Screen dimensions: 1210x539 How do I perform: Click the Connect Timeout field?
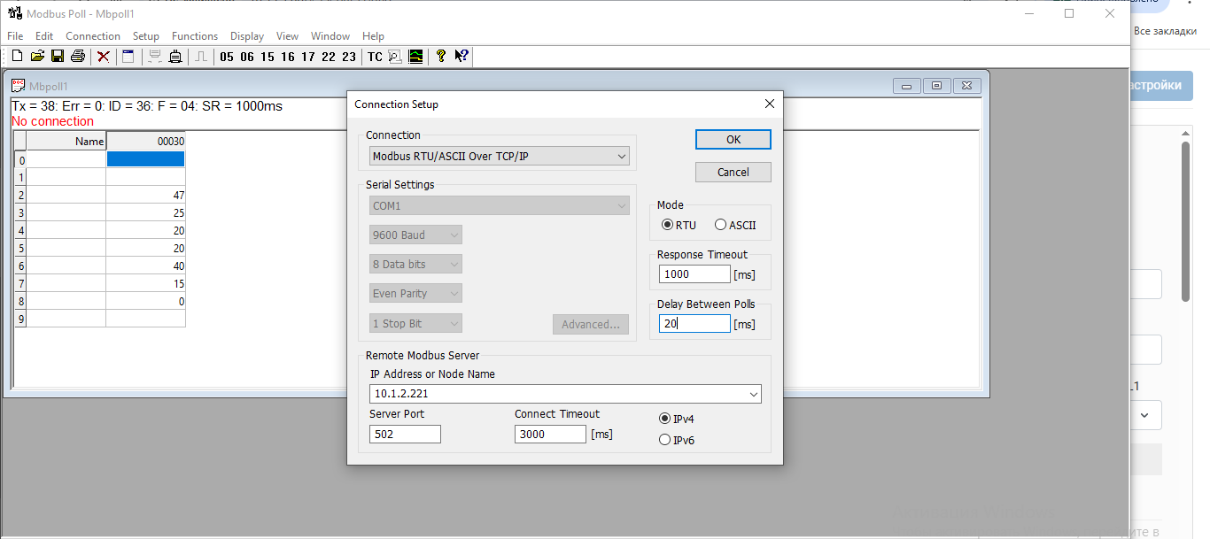point(550,435)
